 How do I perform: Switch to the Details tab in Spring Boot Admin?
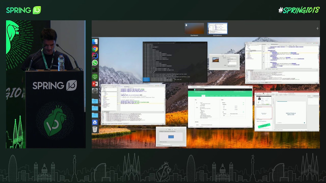pyautogui.click(x=203, y=96)
